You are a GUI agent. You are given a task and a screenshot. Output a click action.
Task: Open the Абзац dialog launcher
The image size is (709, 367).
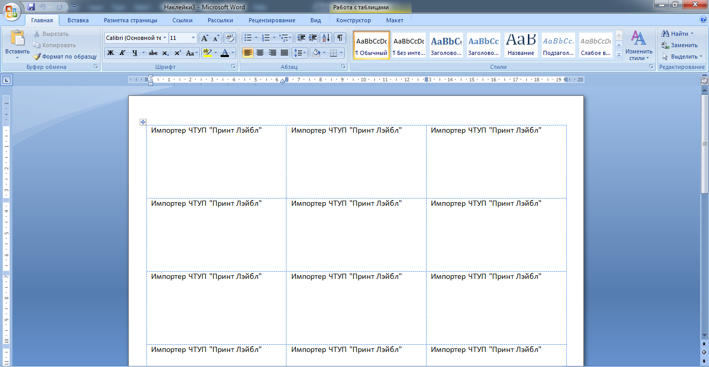point(344,67)
